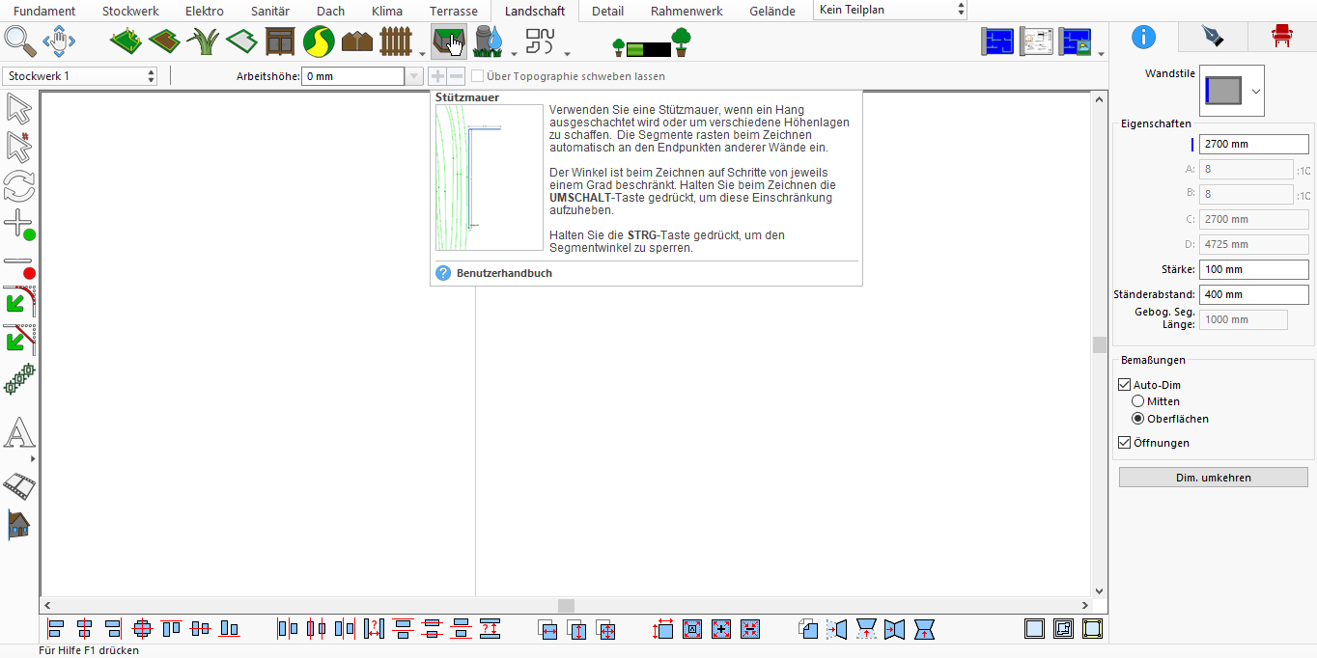This screenshot has width=1317, height=658.
Task: Expand the view icons dropdown arrow at toolbar end
Action: pos(1102,54)
